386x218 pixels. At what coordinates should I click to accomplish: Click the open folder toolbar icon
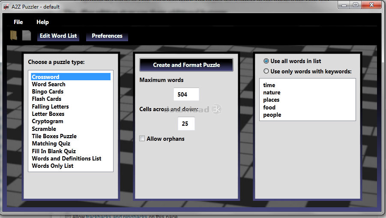pyautogui.click(x=14, y=35)
